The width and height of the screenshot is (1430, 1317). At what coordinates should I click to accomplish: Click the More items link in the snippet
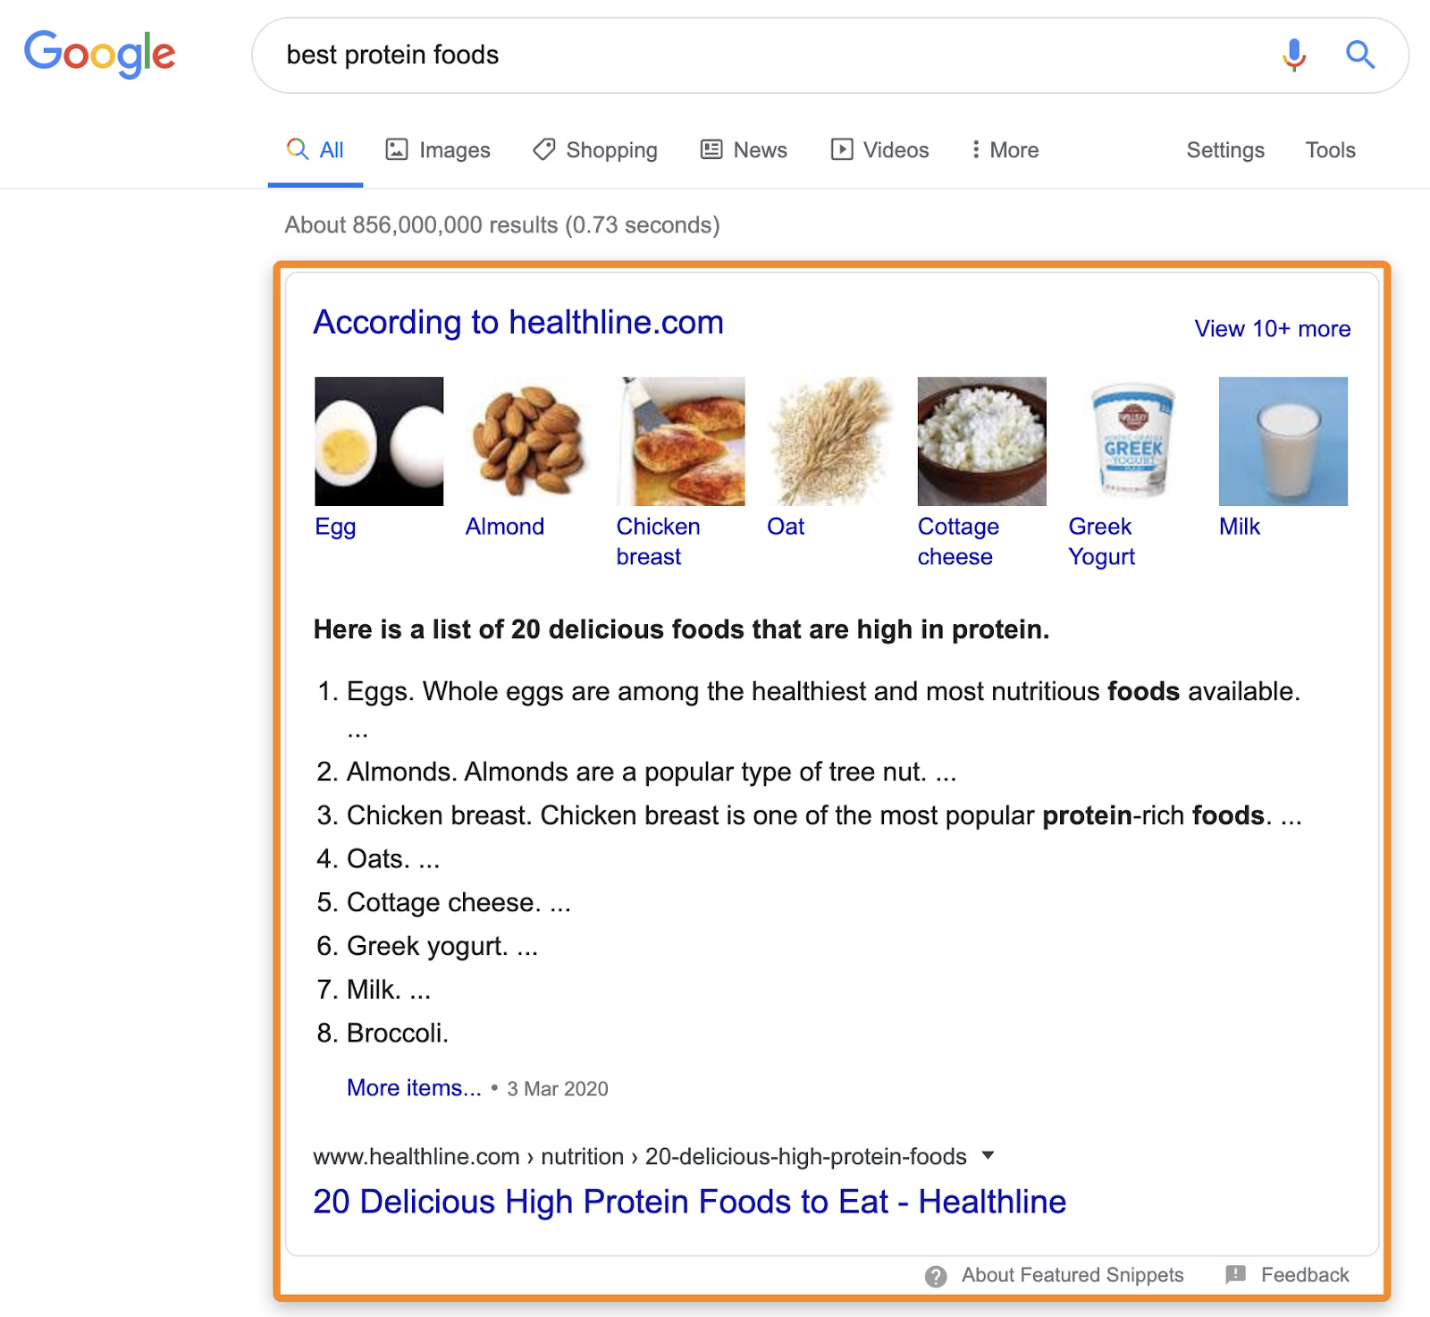pos(413,1088)
